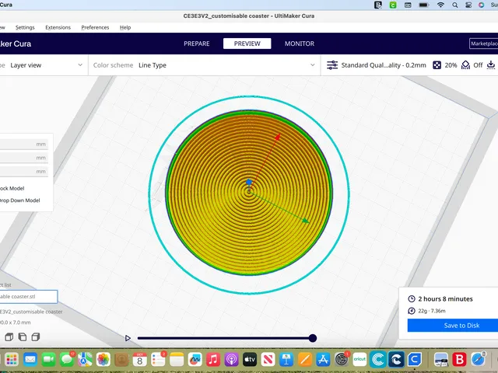Toggle the Drop Down Model option
Image resolution: width=498 pixels, height=373 pixels.
click(19, 200)
